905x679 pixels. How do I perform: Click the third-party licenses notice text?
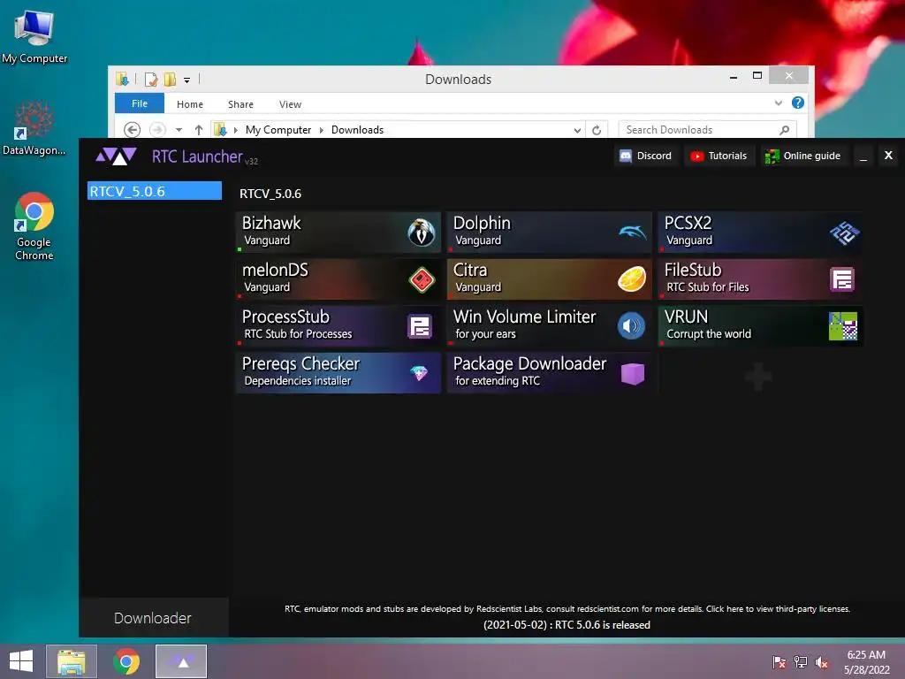(567, 608)
